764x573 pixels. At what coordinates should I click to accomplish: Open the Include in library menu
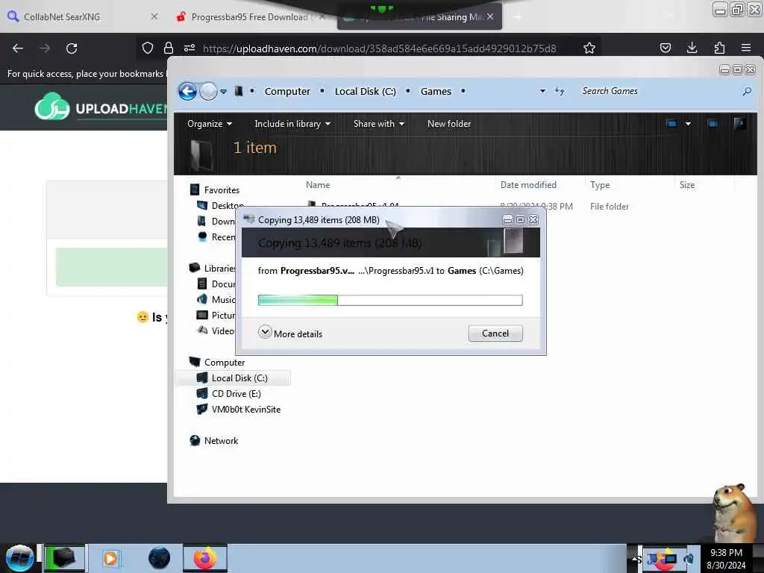pos(292,124)
